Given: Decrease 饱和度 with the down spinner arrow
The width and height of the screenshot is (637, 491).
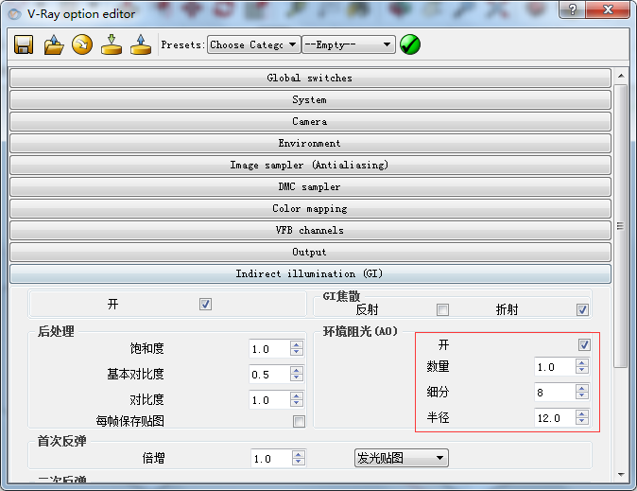Looking at the screenshot, I should coord(297,353).
